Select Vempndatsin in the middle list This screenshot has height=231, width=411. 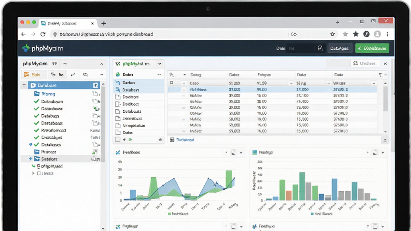coord(139,126)
